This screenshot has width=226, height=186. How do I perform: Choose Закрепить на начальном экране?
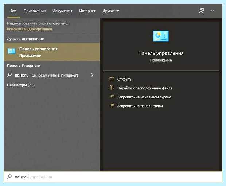point(144,97)
